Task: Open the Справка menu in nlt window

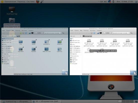Action: tap(31, 30)
